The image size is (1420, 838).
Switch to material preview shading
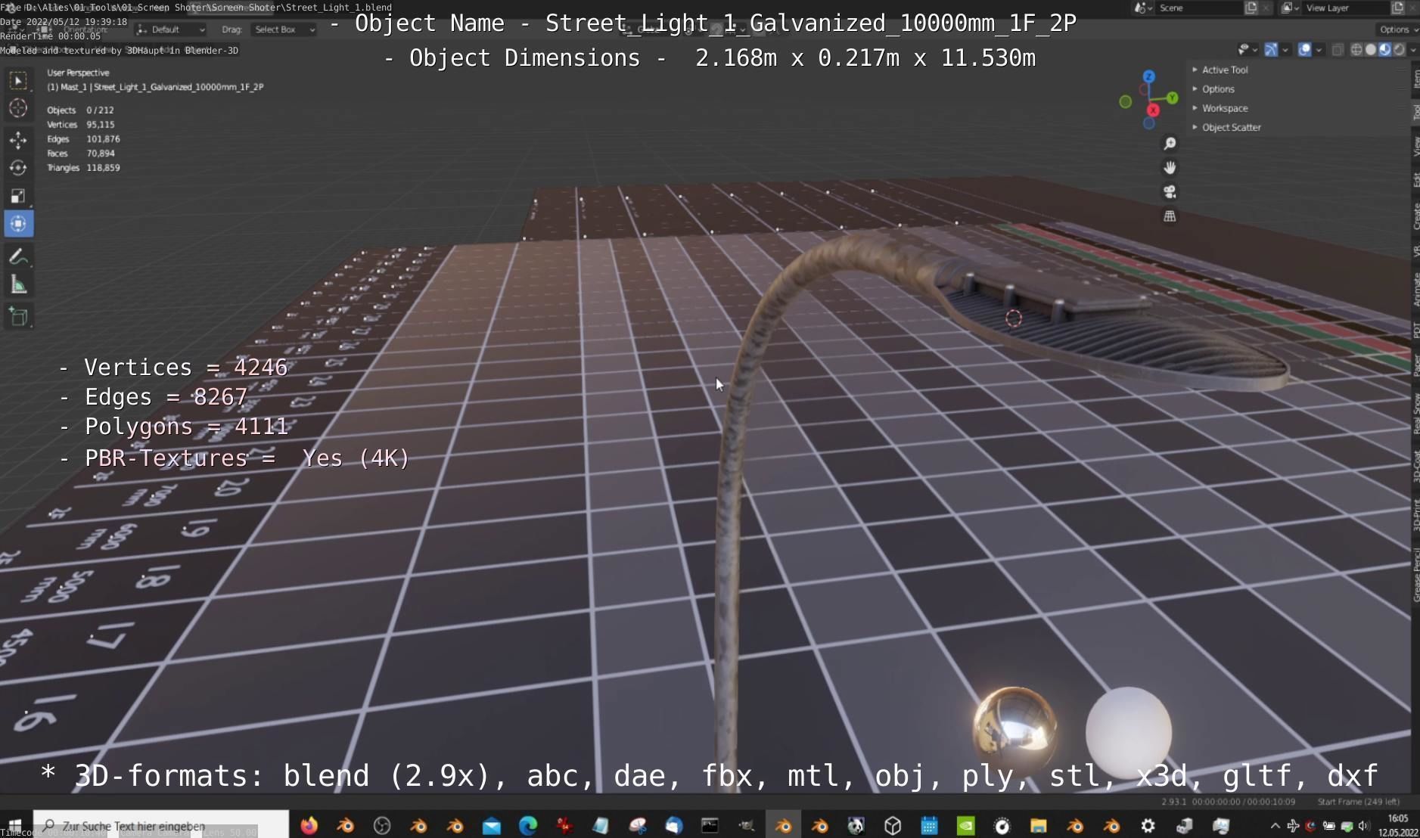click(1385, 49)
